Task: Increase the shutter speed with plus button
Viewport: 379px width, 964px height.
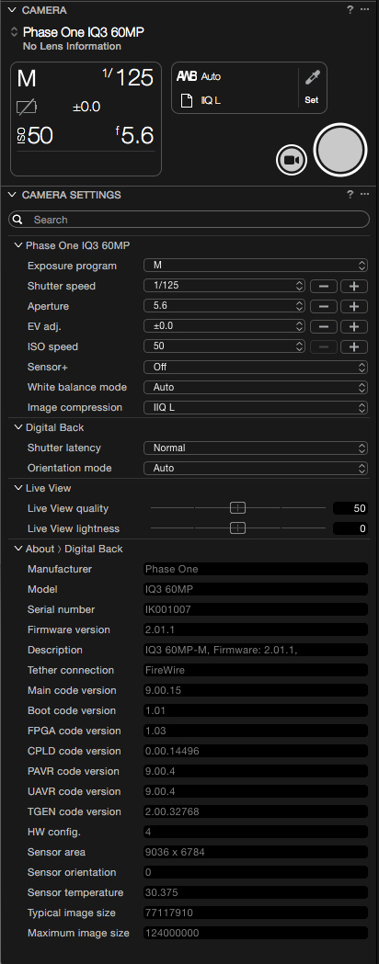Action: (x=354, y=286)
